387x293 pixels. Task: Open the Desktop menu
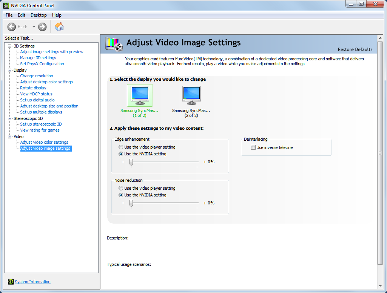click(39, 15)
